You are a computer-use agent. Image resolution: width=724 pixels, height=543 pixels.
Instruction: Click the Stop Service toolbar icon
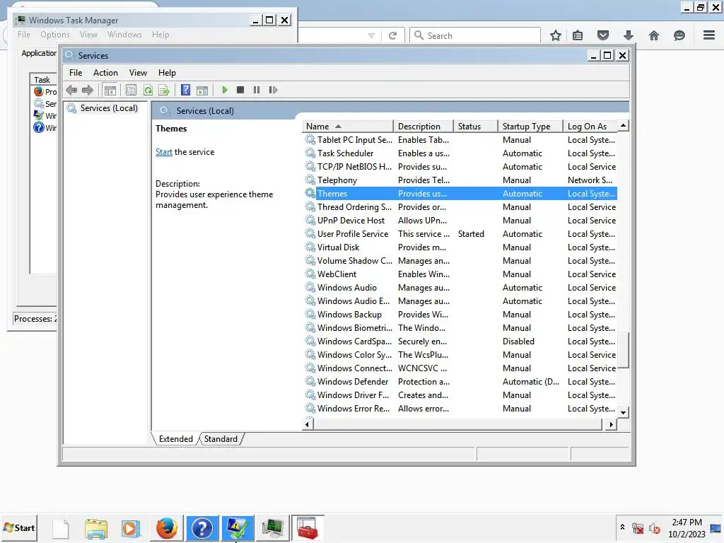point(240,90)
